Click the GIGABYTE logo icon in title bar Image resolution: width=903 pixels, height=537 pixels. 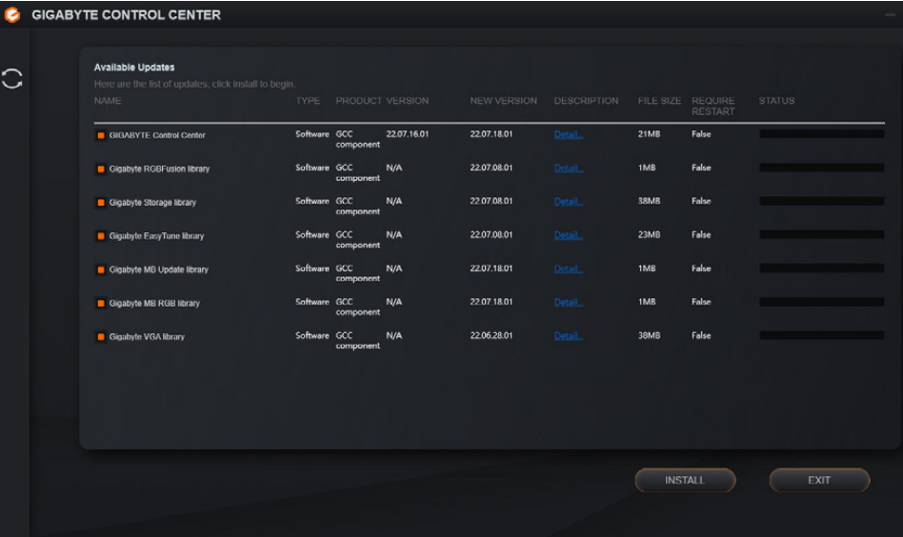pos(12,15)
